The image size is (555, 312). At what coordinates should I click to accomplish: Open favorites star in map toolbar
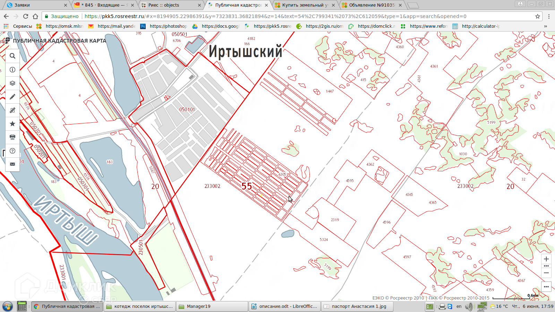(12, 124)
